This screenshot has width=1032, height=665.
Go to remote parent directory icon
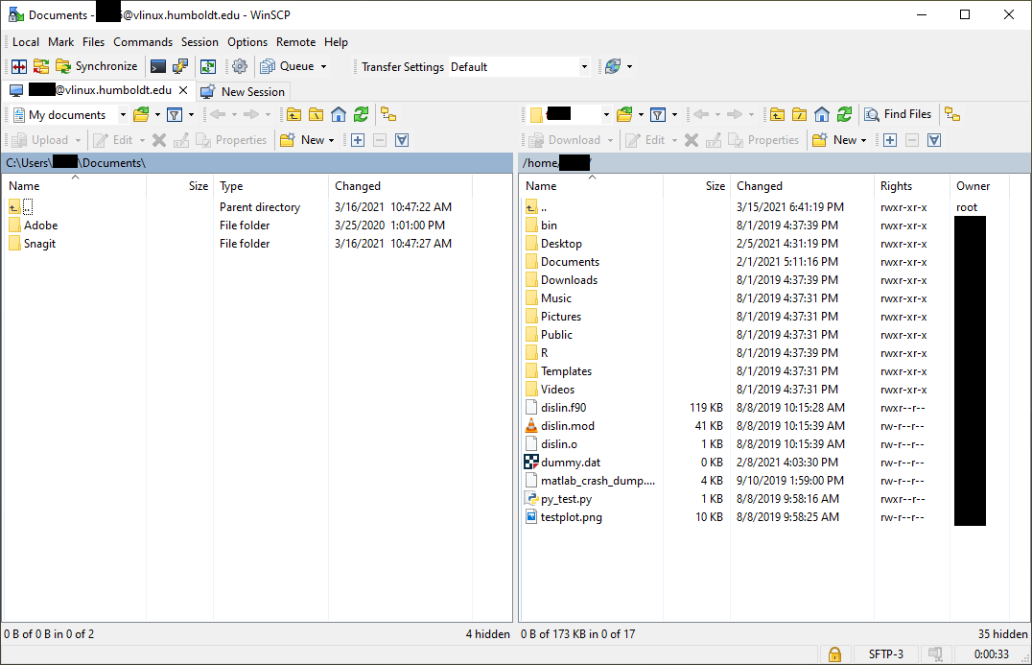point(777,114)
